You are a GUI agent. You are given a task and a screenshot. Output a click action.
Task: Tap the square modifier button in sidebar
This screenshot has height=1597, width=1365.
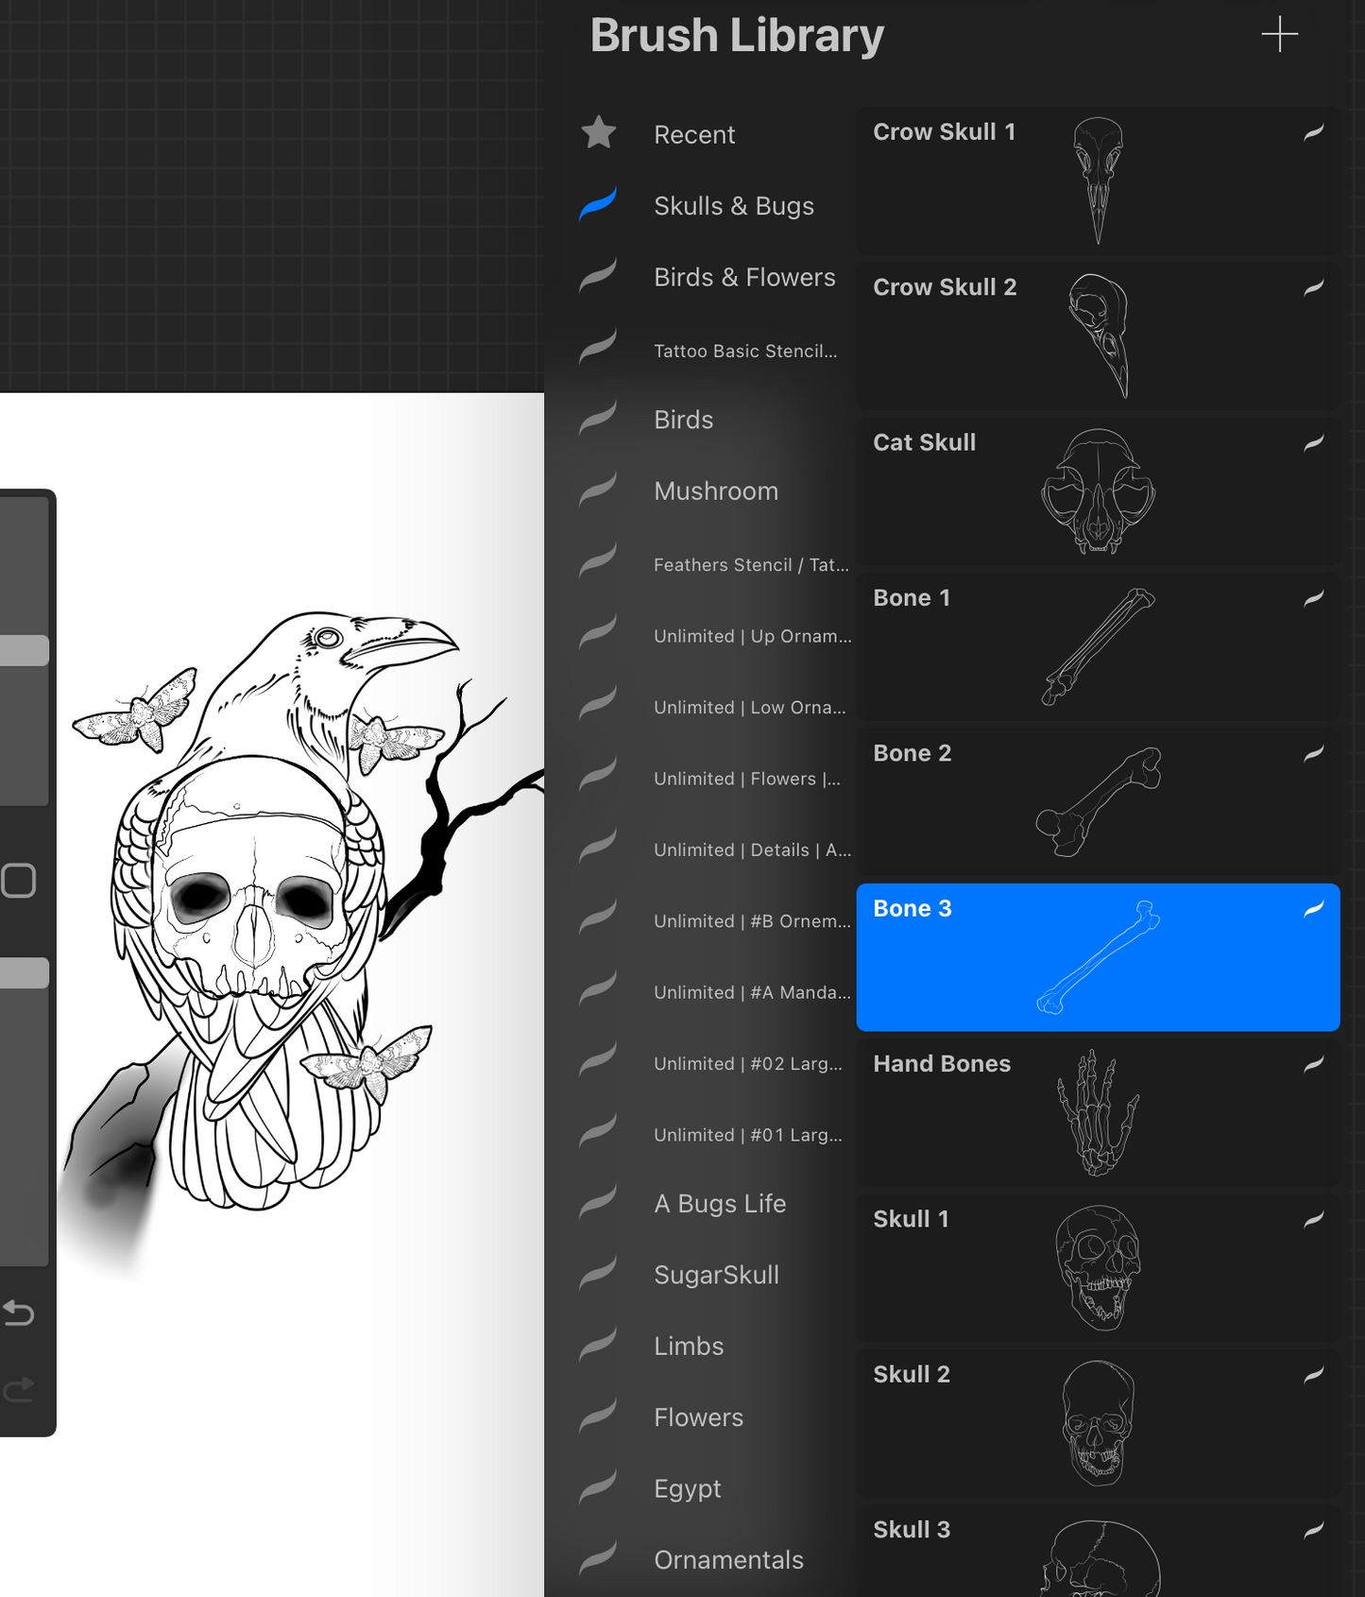click(x=19, y=881)
